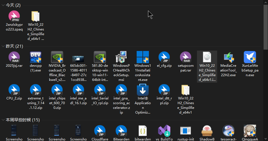Select the XunLeiWebSetup_pan.exe installer
The width and height of the screenshot is (268, 141).
(x=250, y=57)
